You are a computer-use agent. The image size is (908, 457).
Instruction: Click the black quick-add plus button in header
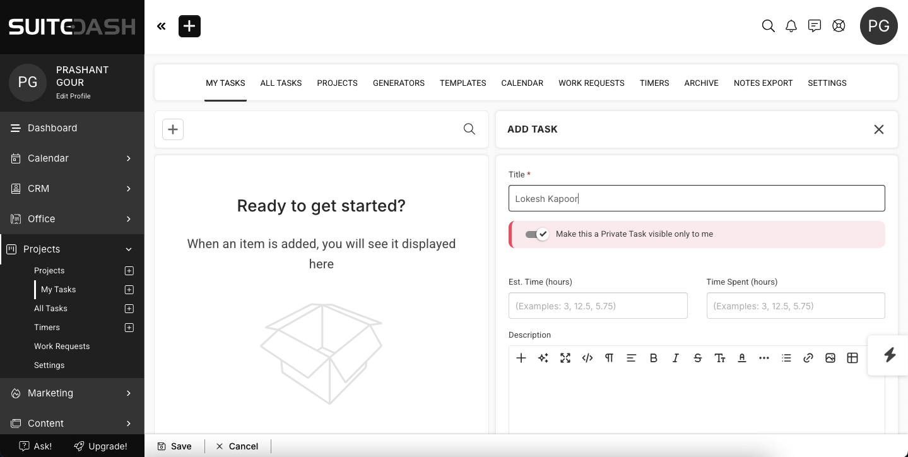click(189, 27)
